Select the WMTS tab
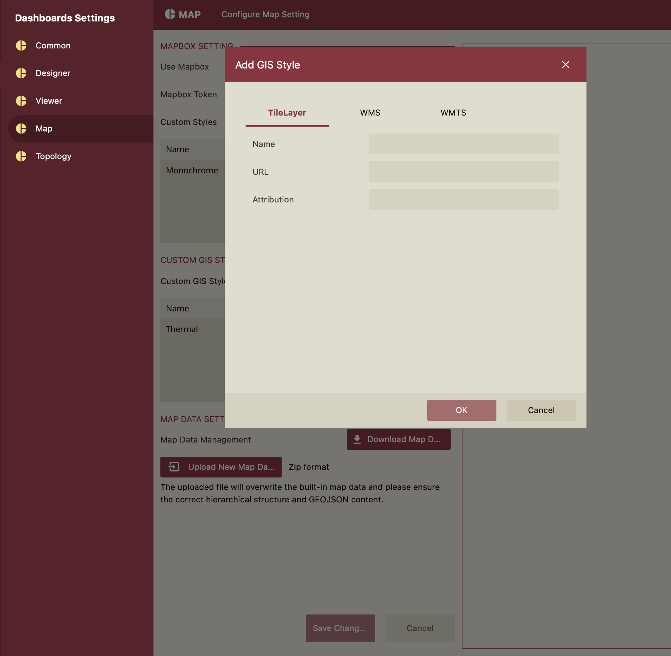This screenshot has height=656, width=671. coord(454,112)
